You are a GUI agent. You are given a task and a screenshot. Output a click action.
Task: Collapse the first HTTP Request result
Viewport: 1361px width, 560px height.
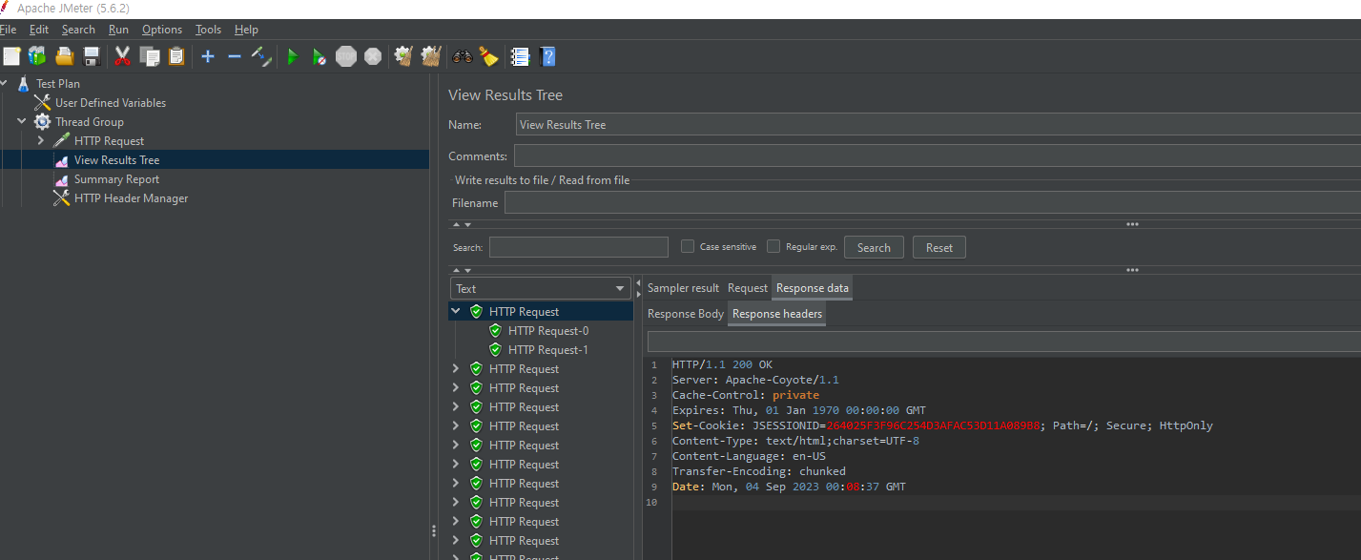point(456,312)
